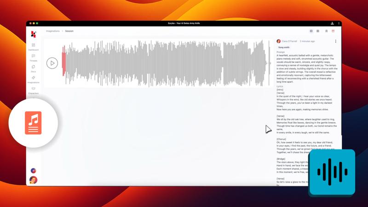The image size is (368, 207).
Task: Click the "Lyrics" label in the details panel
Action: pos(280,86)
